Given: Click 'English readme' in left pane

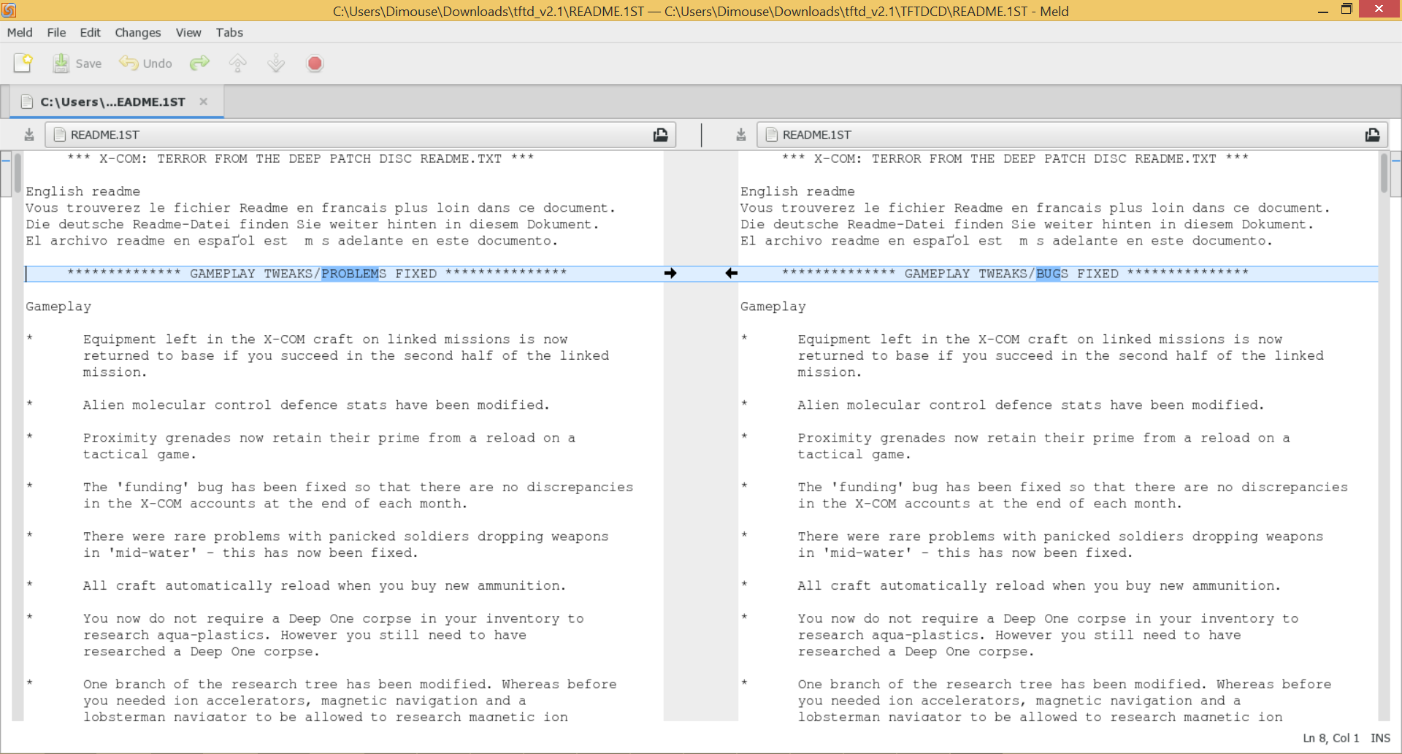Looking at the screenshot, I should coord(83,191).
